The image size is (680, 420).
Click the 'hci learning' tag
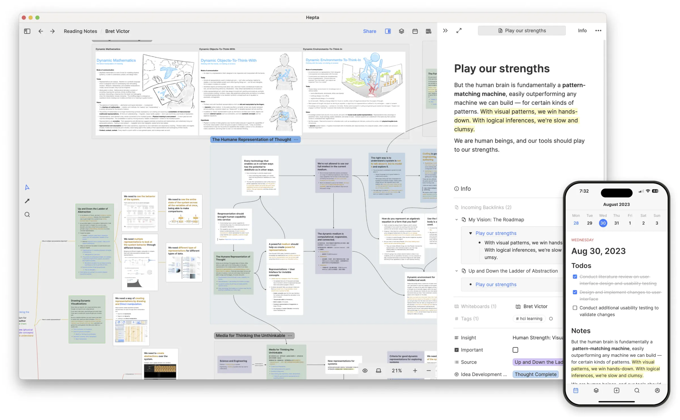529,318
